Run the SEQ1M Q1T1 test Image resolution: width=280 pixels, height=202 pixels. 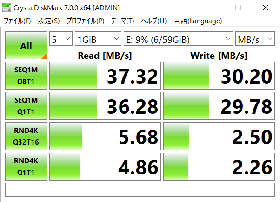click(x=26, y=106)
